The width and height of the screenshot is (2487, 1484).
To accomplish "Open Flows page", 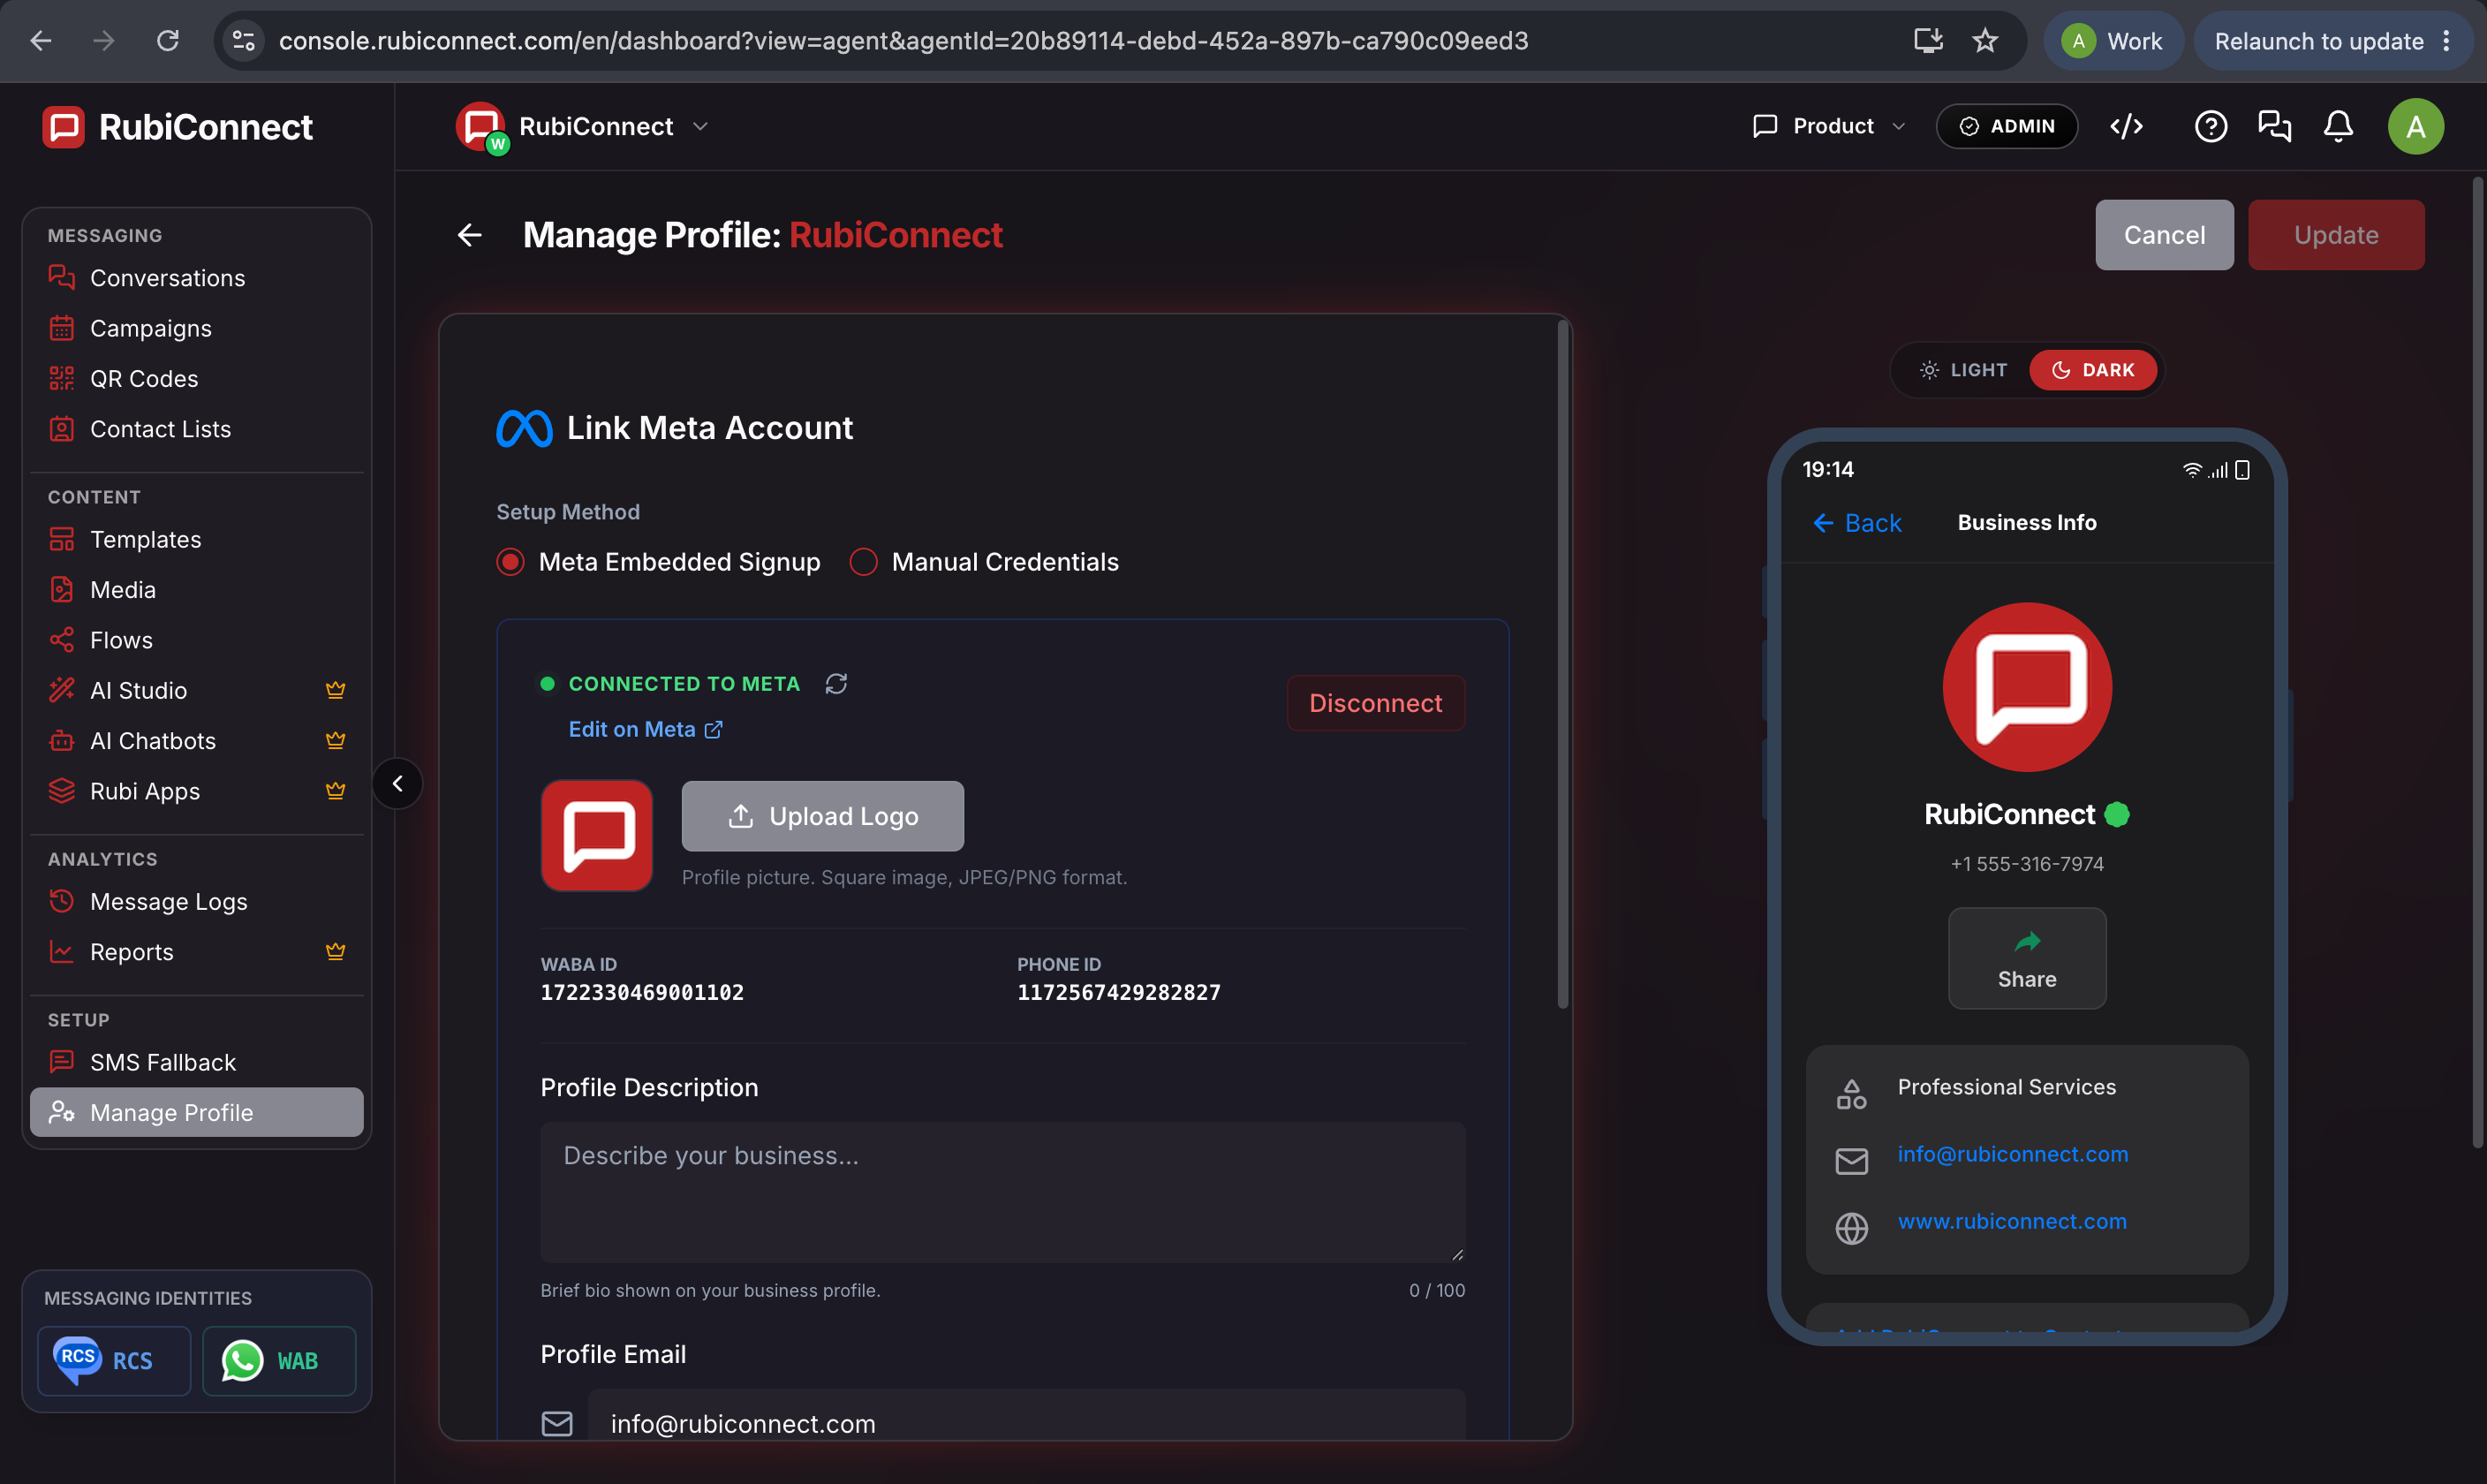I will click(x=197, y=640).
